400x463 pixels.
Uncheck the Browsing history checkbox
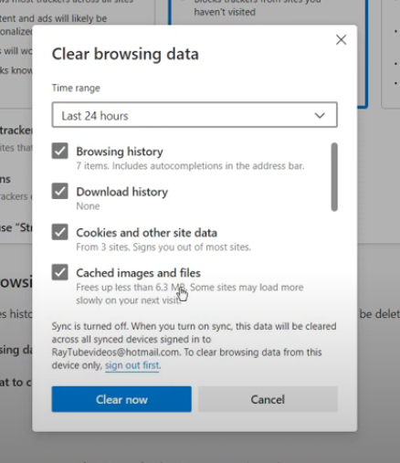pos(59,151)
